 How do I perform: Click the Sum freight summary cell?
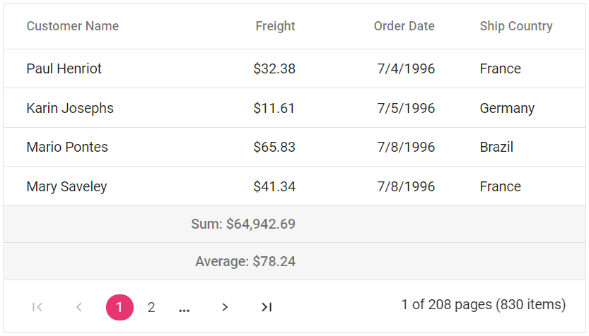pos(243,224)
